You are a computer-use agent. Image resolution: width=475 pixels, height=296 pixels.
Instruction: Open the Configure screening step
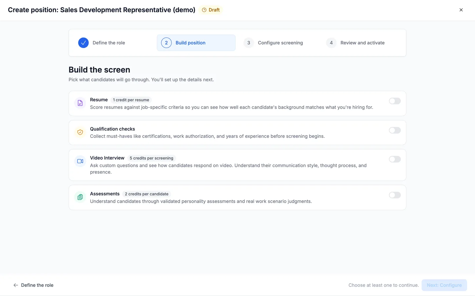pos(279,43)
